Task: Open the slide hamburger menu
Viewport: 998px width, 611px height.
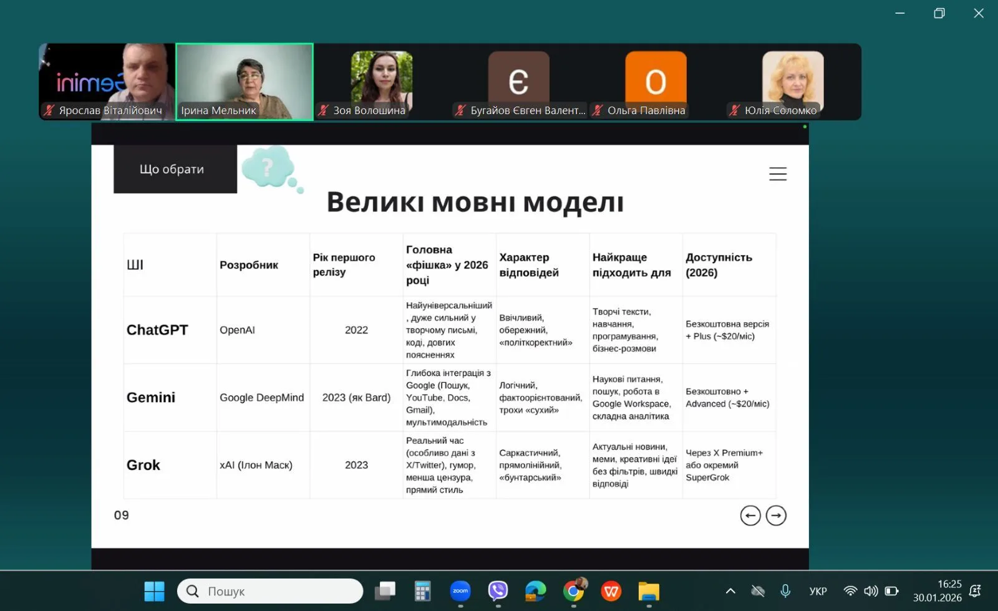Action: click(x=777, y=174)
